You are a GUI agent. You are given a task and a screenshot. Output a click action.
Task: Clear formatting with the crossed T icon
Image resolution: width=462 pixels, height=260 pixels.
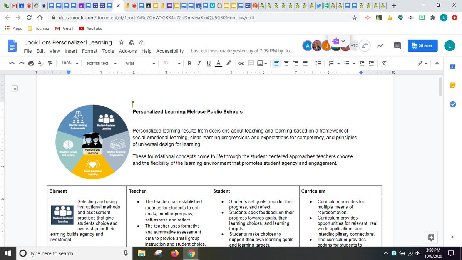click(x=384, y=63)
